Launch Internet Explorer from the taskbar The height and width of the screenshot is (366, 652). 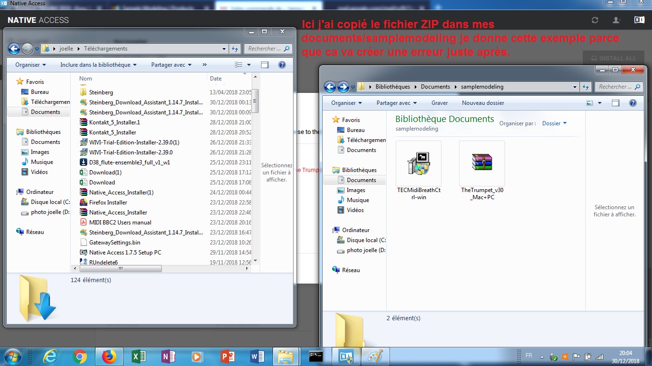click(x=50, y=356)
